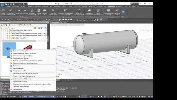Image resolution: width=177 pixels, height=100 pixels.
Task: Toggle the оПРИВЯЗКА object snap mode
Action: [x=32, y=96]
